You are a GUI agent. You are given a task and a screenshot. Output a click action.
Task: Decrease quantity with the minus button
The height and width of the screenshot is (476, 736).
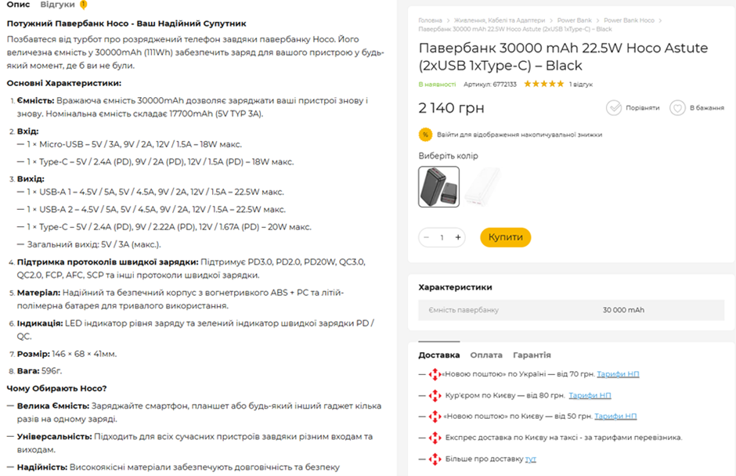[x=426, y=237]
